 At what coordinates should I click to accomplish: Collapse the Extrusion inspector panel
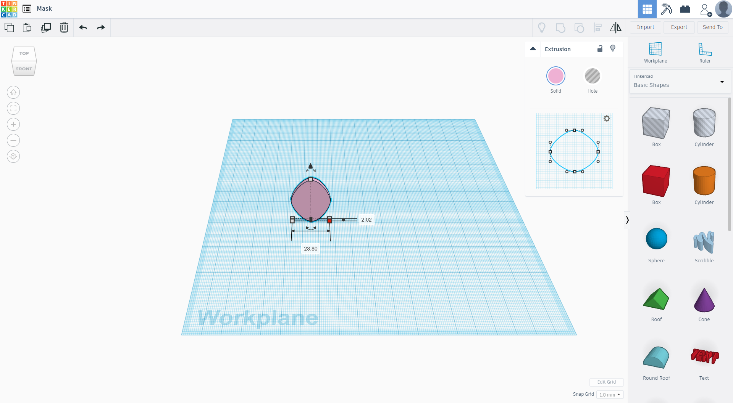(533, 49)
